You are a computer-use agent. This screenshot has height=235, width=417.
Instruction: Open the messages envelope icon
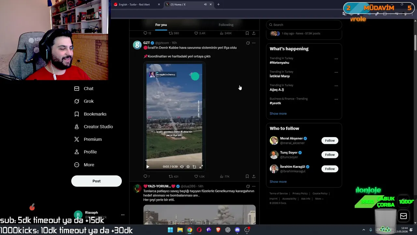point(403,216)
